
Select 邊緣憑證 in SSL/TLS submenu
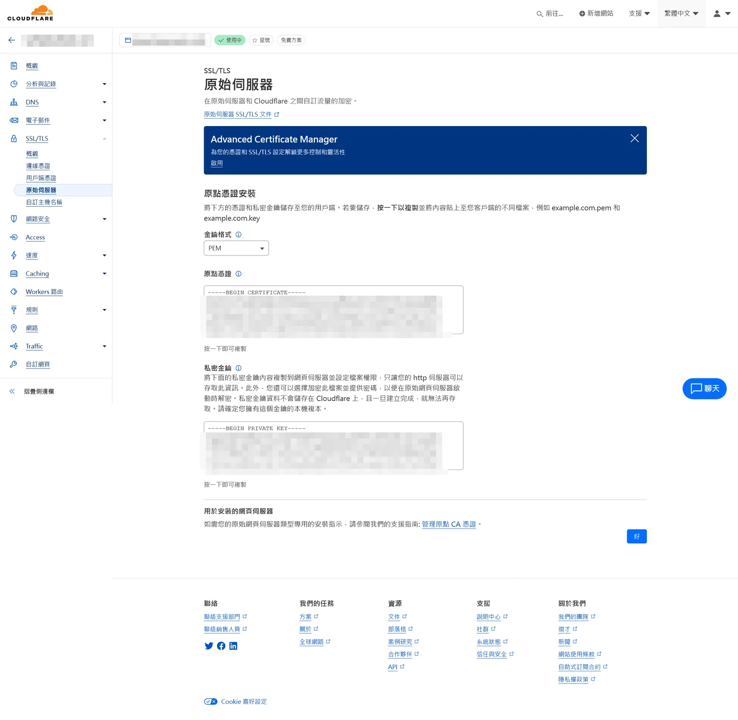tap(38, 166)
